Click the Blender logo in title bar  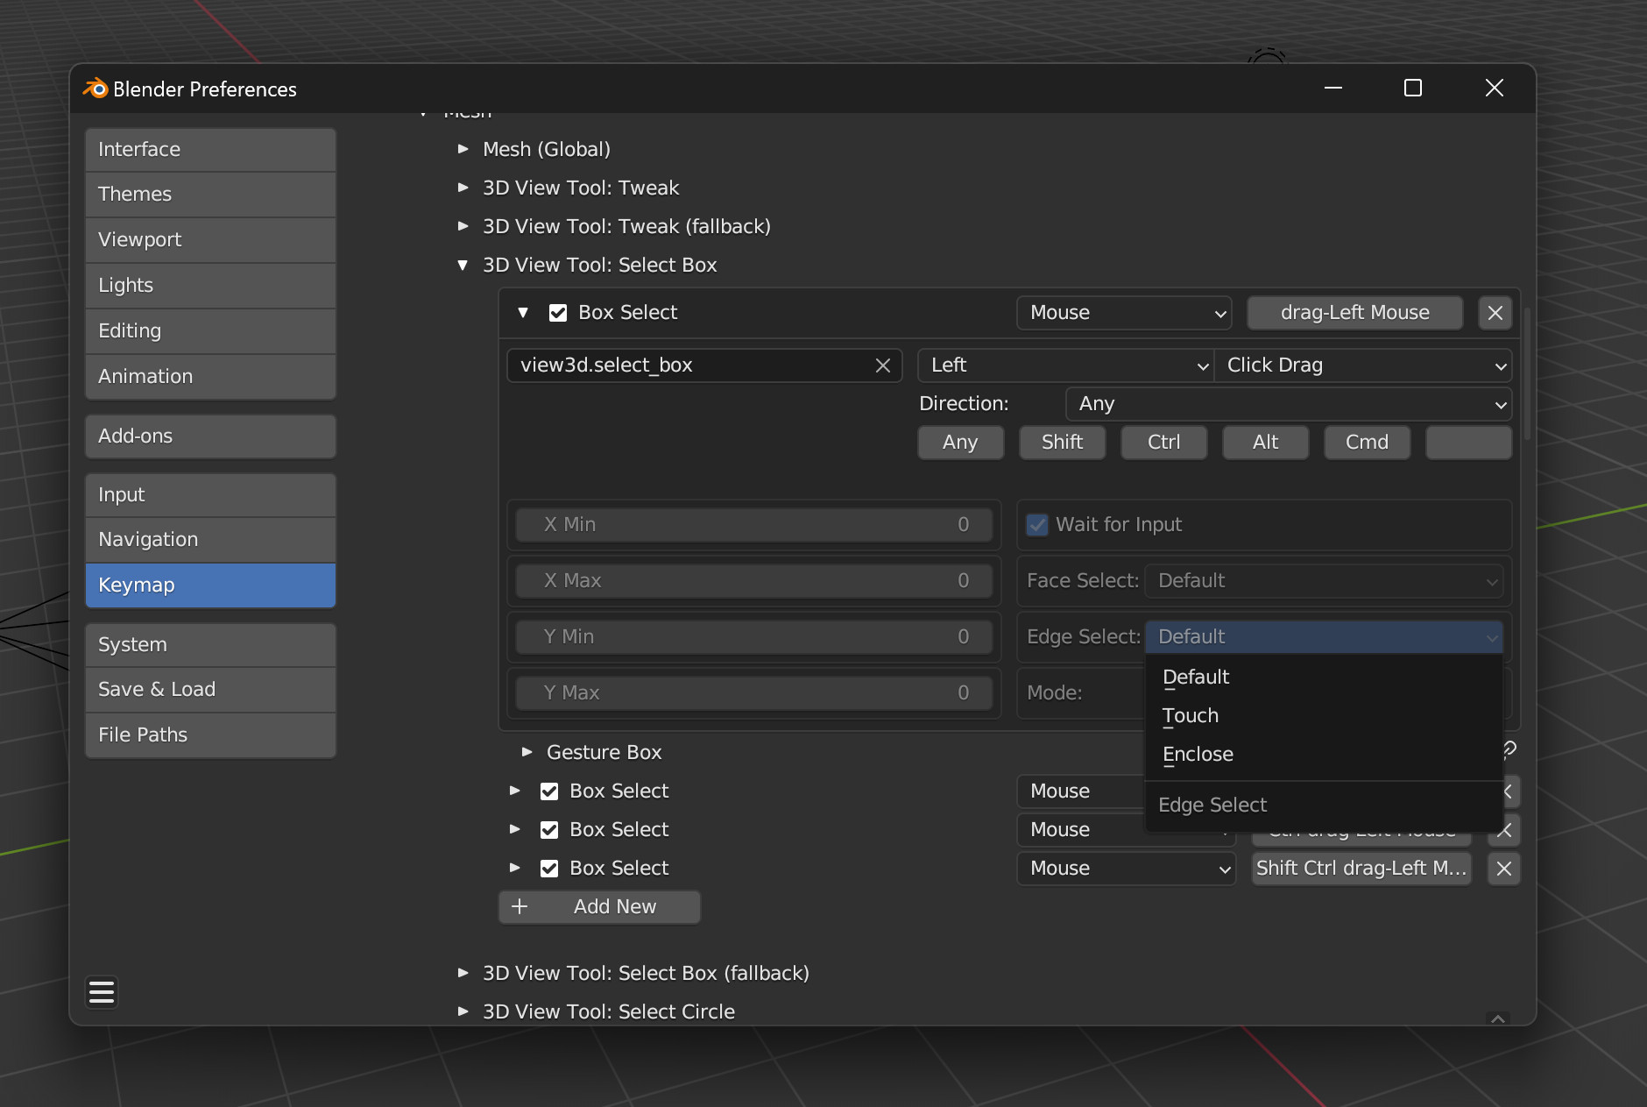tap(95, 89)
